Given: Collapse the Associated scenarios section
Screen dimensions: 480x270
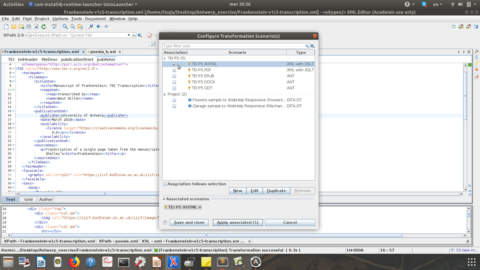Looking at the screenshot, I should pyautogui.click(x=164, y=199).
